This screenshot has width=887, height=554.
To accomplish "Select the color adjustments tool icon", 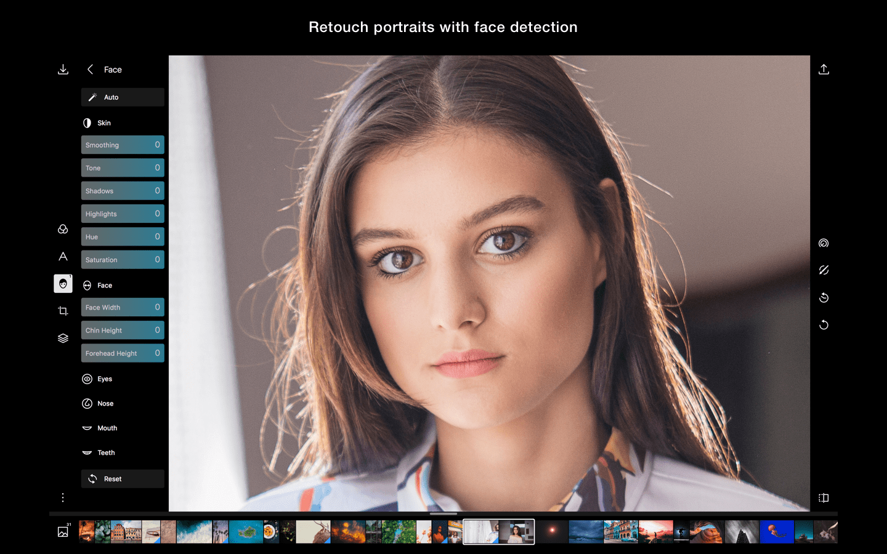I will (x=63, y=229).
